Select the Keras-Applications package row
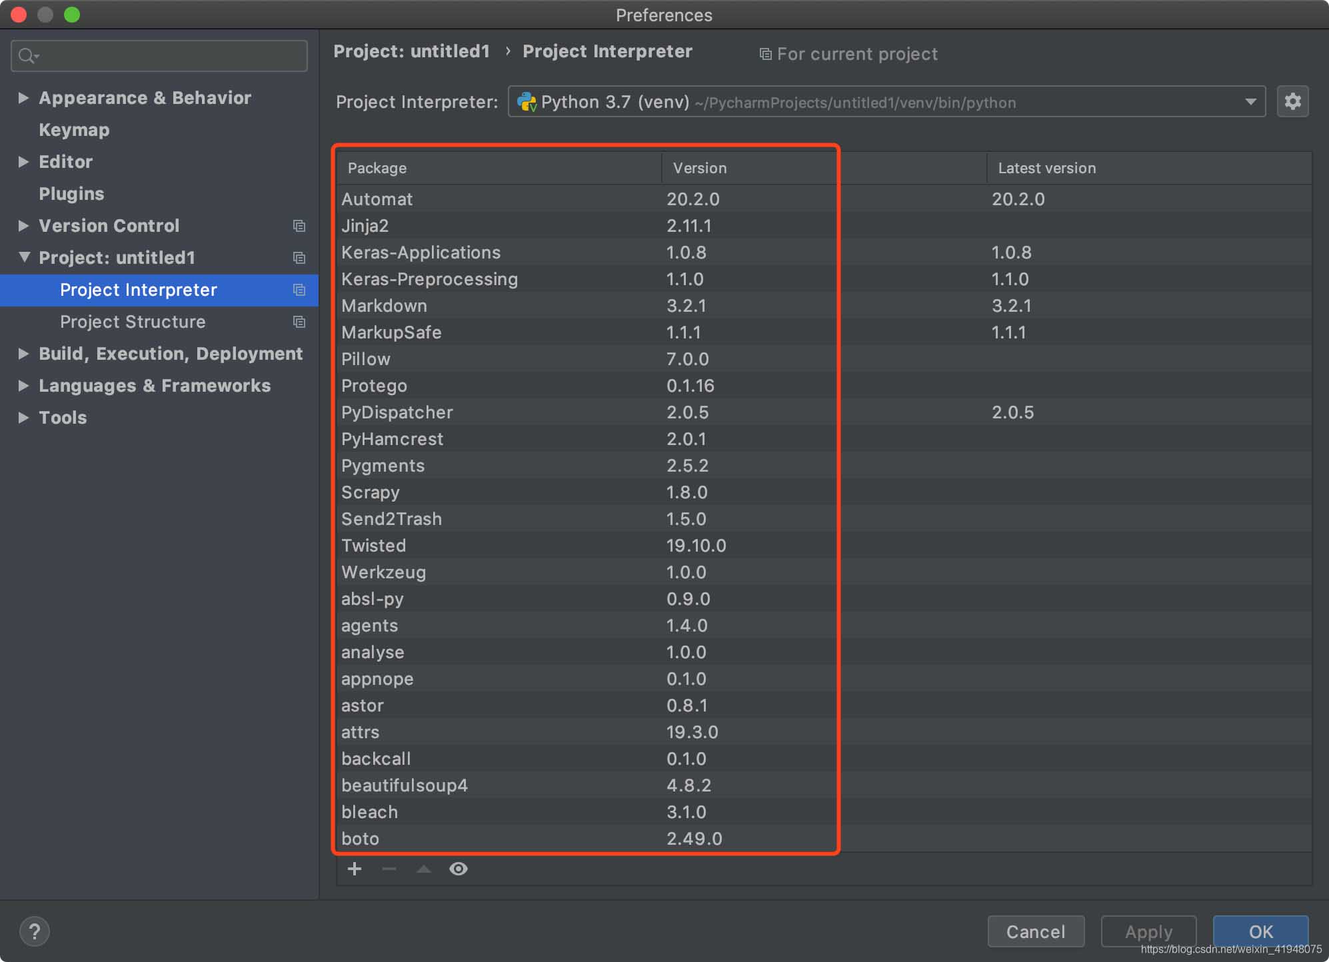This screenshot has width=1329, height=962. 824,252
